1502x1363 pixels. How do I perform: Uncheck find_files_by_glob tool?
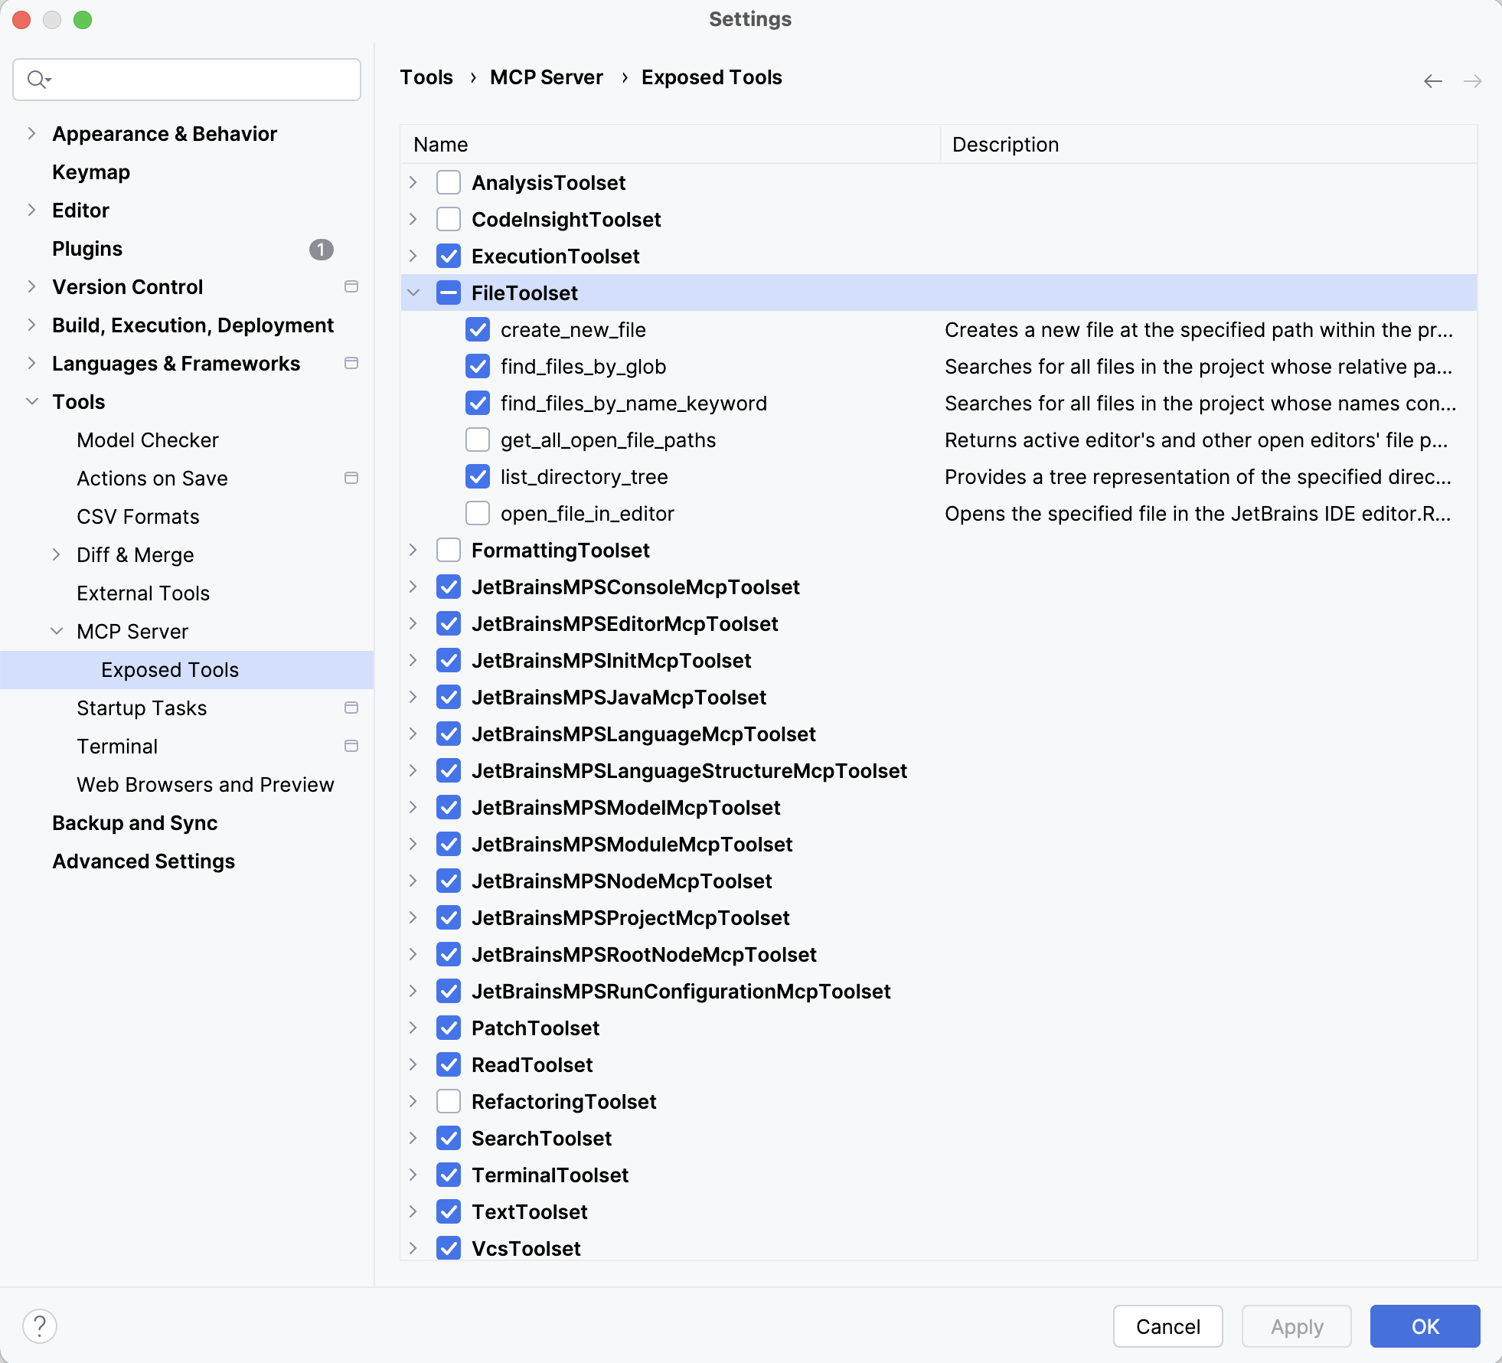pos(478,367)
